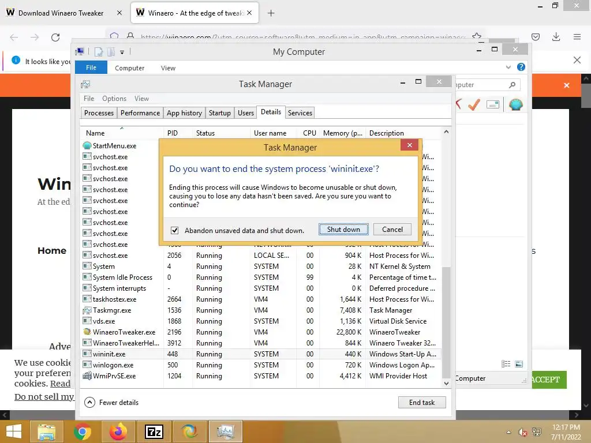This screenshot has height=443, width=591.
Task: Open Task Manager File menu
Action: 89,98
